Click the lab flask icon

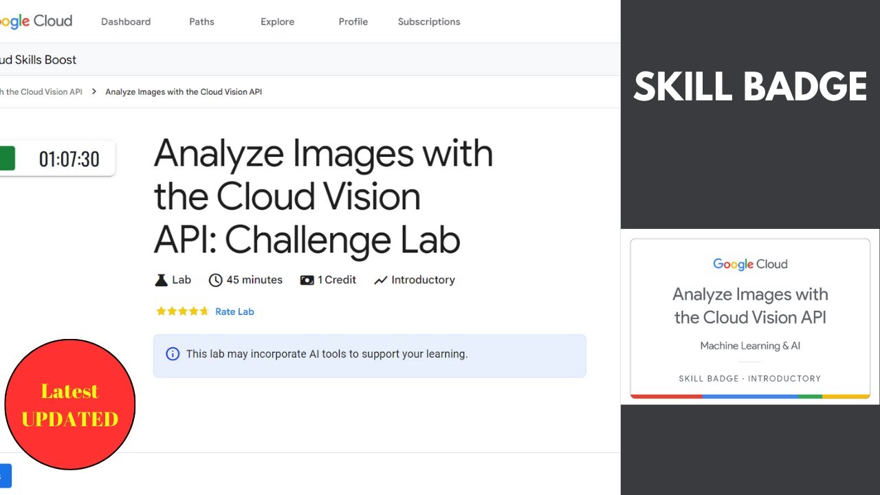161,280
